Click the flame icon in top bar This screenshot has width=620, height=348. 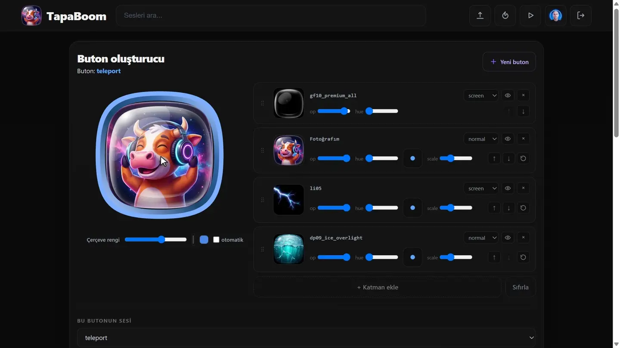point(505,15)
